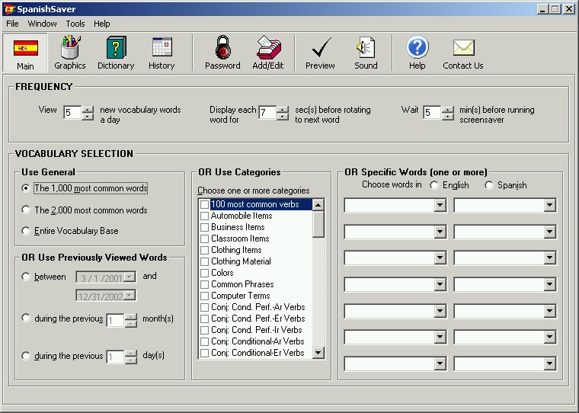
Task: Open the 12/31/2002 end date dropdown
Action: click(130, 295)
